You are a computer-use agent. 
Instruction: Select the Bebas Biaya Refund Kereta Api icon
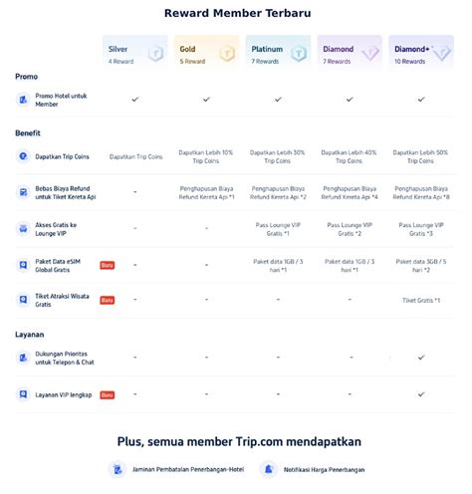(23, 192)
